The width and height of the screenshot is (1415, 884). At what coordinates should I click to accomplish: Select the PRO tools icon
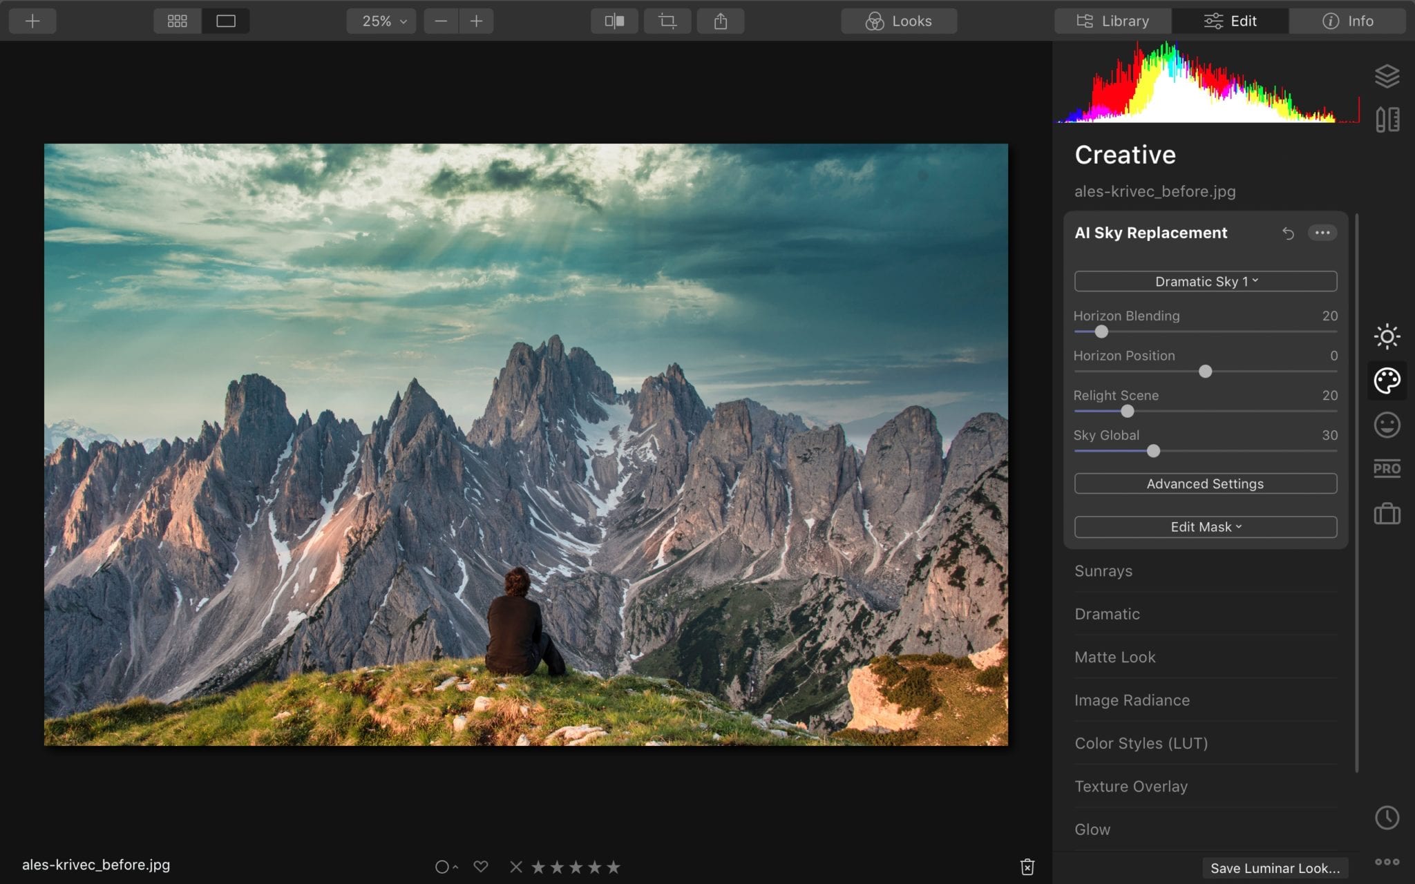coord(1387,469)
